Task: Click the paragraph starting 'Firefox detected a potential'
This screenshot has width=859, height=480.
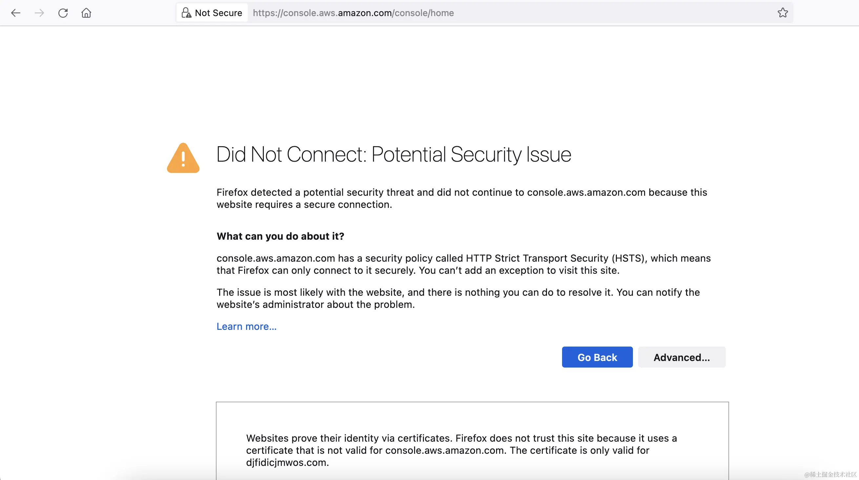Action: (x=462, y=198)
